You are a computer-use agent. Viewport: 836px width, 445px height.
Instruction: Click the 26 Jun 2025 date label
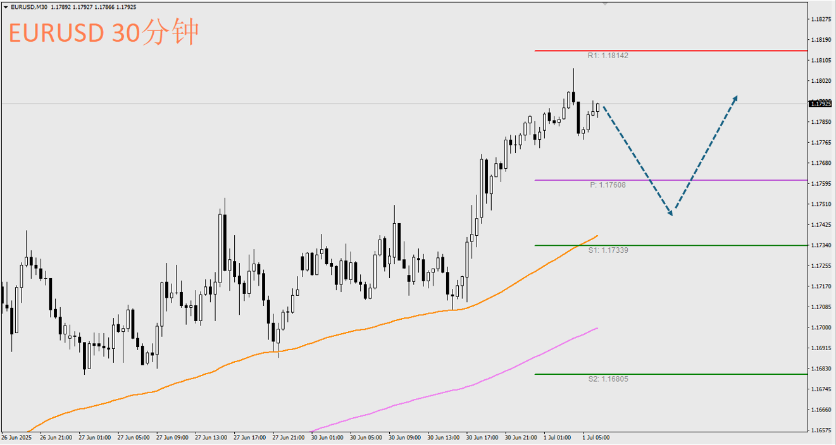[x=16, y=437]
